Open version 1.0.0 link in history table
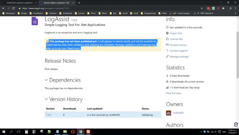This screenshot has height=135, width=239. click(49, 115)
